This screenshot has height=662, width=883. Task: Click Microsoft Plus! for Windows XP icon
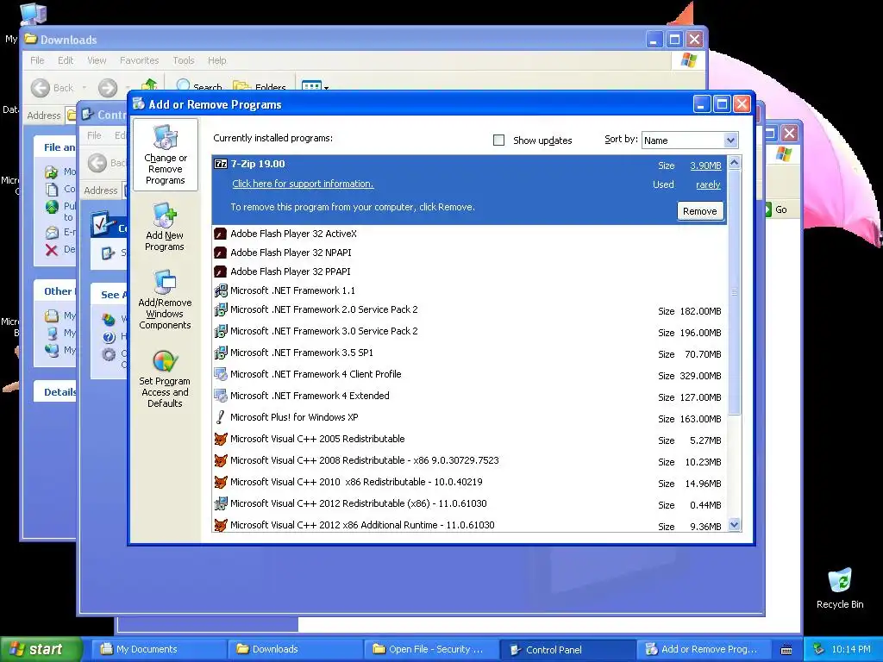221,418
